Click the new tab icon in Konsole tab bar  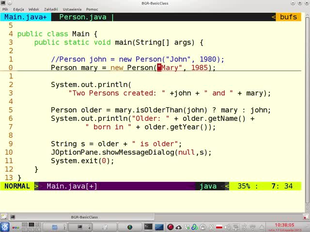4,217
